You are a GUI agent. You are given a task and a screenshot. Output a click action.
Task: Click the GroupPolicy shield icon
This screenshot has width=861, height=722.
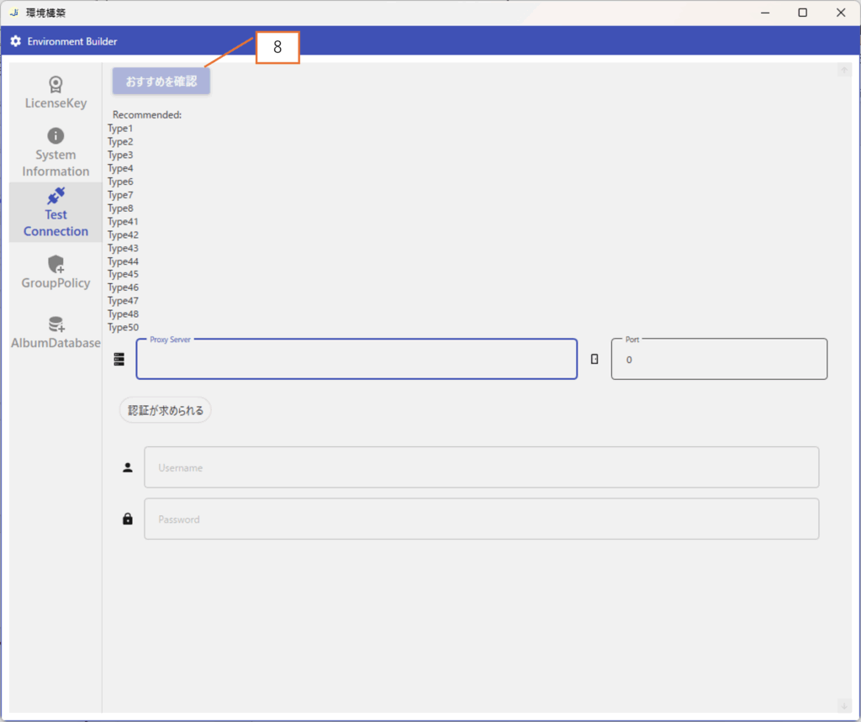(x=55, y=265)
